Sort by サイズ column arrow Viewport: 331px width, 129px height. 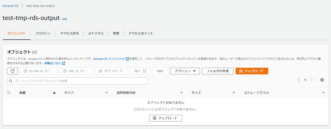click(x=234, y=93)
